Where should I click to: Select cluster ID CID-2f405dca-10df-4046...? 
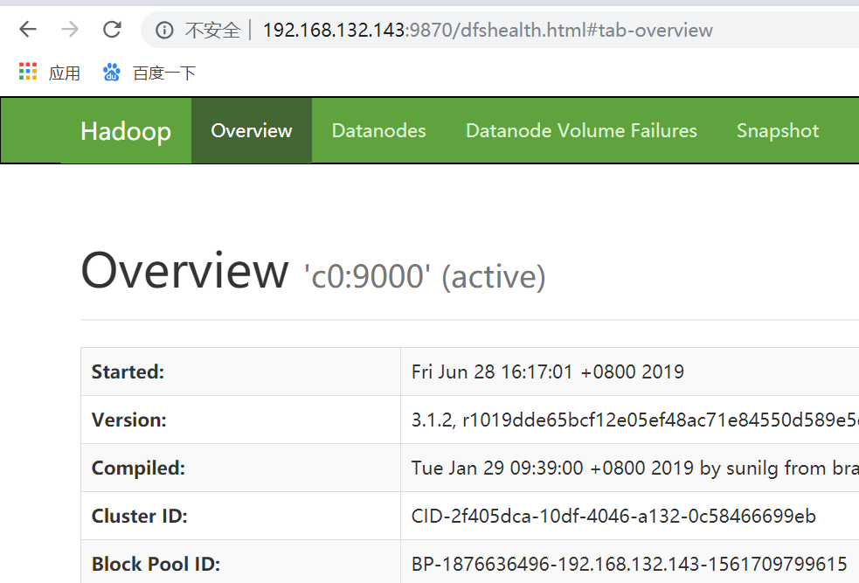click(613, 517)
